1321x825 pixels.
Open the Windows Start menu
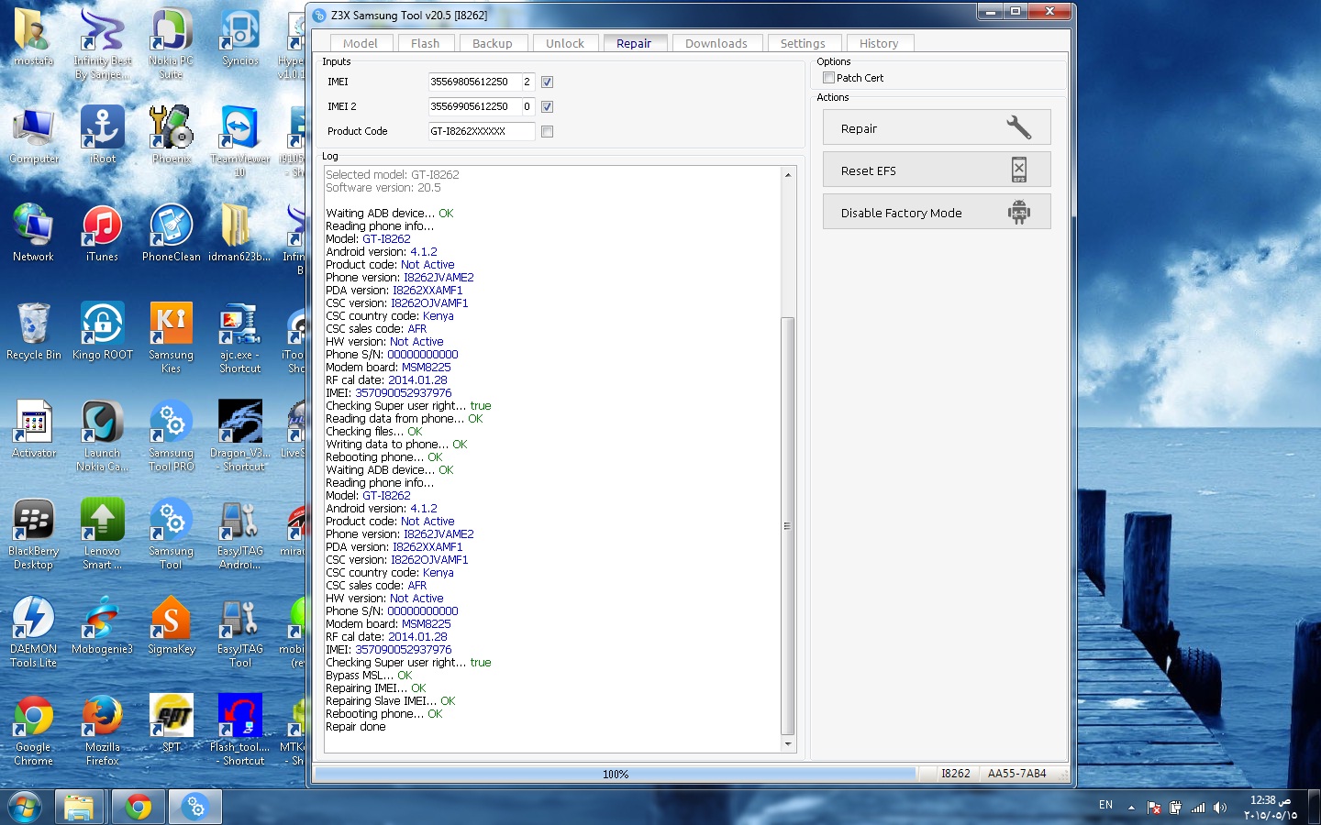(x=25, y=807)
